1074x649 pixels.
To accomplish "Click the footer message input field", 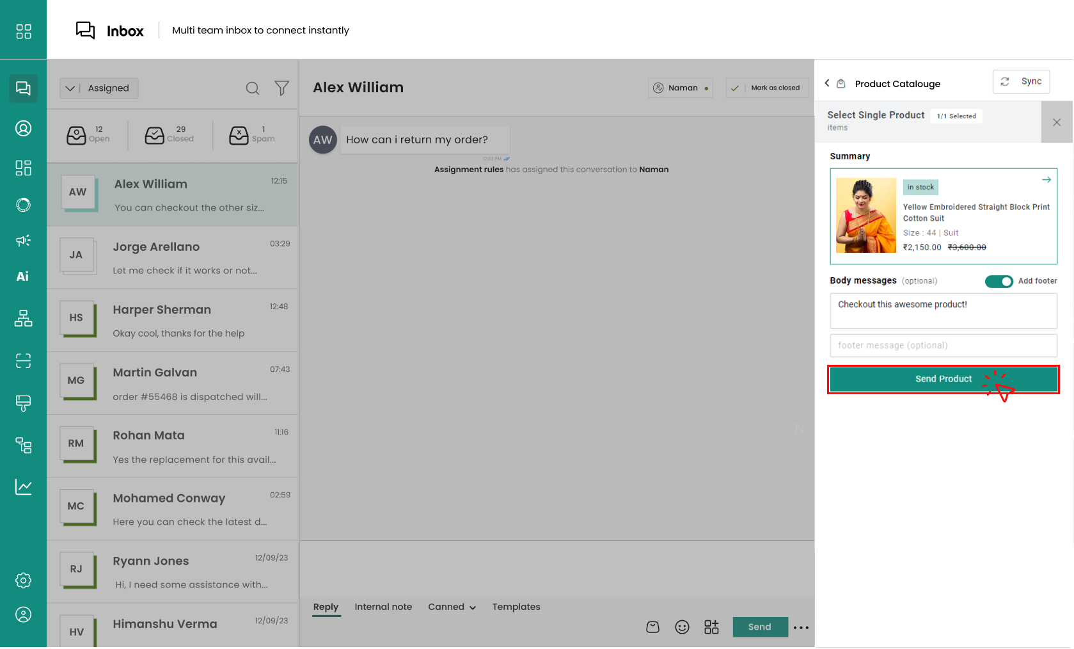I will tap(943, 346).
